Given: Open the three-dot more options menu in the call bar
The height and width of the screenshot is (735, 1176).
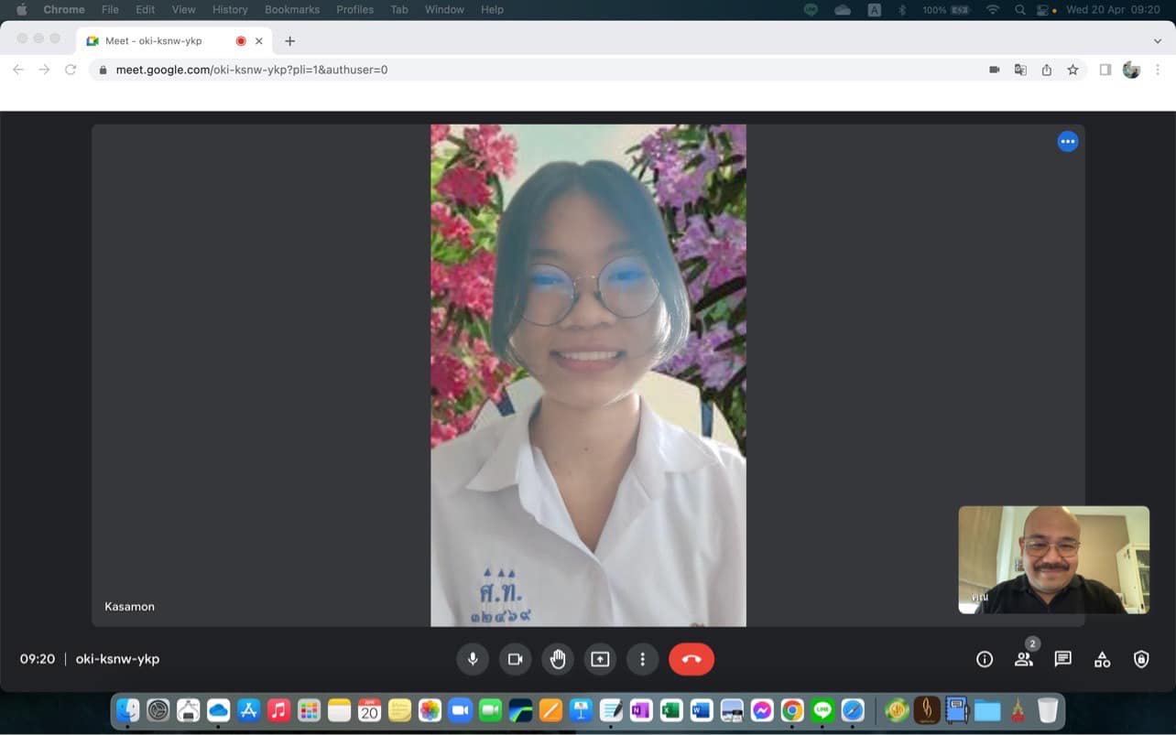Looking at the screenshot, I should 642,659.
